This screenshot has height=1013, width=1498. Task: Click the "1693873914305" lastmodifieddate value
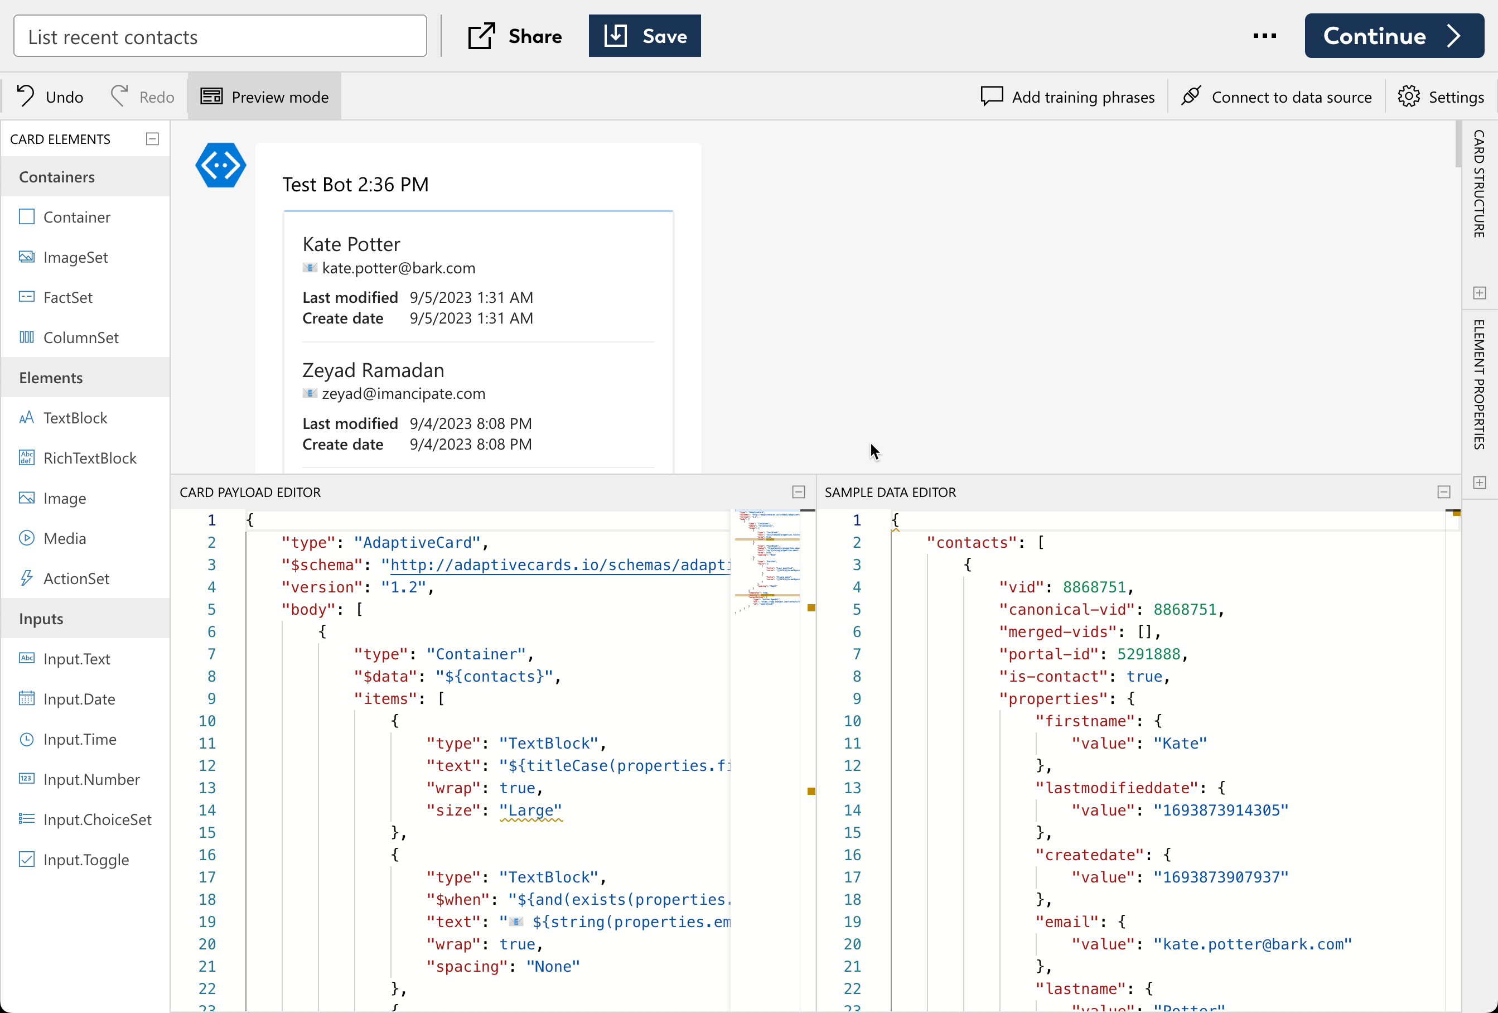pyautogui.click(x=1220, y=811)
